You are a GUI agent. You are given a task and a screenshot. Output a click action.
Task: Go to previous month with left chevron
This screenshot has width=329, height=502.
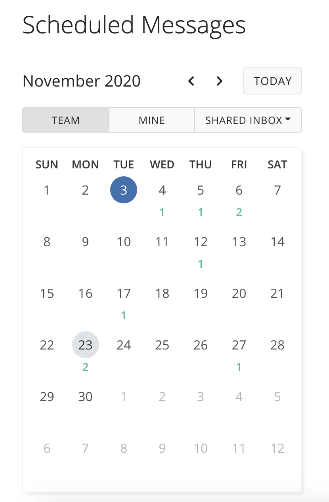(x=191, y=81)
